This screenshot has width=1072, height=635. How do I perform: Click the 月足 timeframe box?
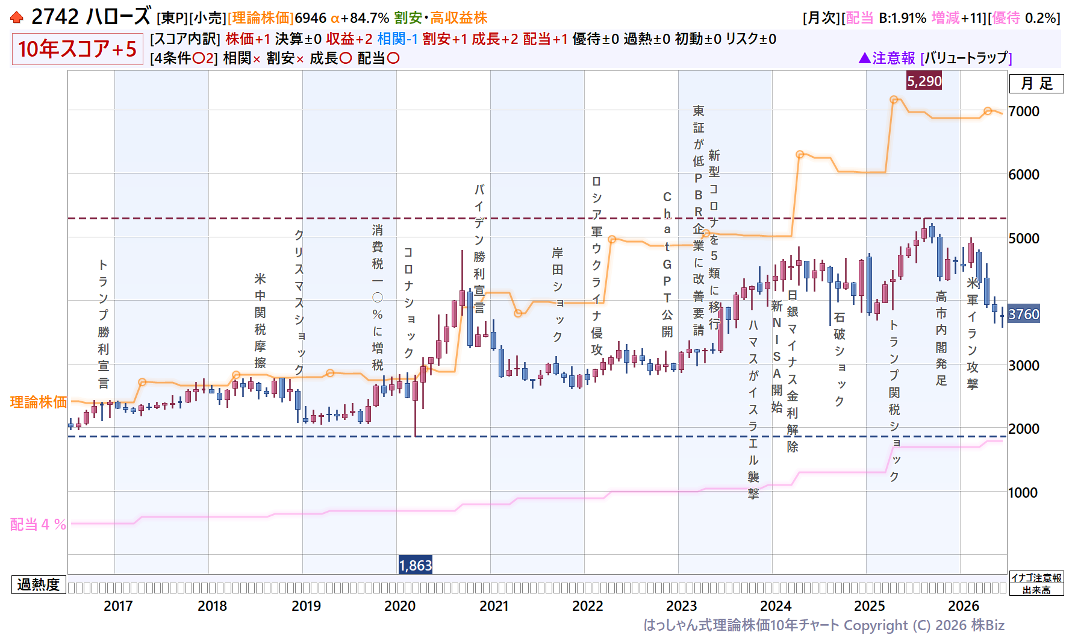[1036, 83]
